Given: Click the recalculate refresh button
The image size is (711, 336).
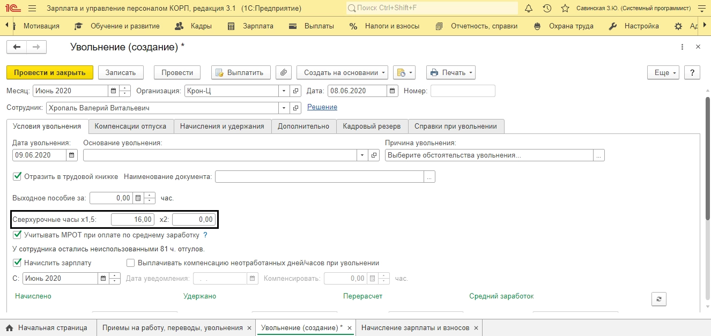Looking at the screenshot, I should pyautogui.click(x=658, y=299).
